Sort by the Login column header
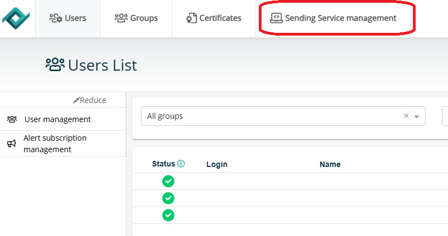 217,164
